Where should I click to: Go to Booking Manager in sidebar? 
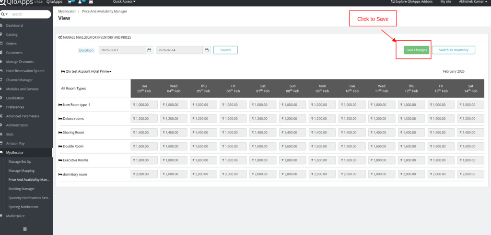[22, 189]
